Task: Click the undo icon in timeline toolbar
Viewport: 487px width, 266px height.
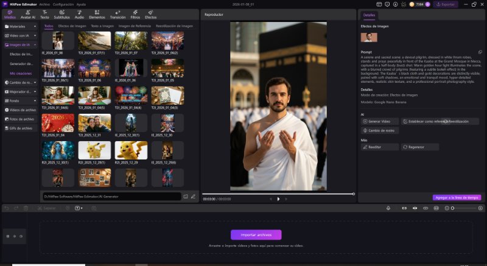Action: click(7, 208)
